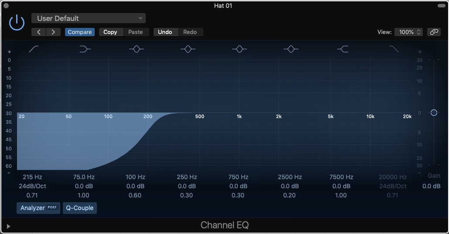This screenshot has width=449, height=234.
Task: Select the 250 Hz frequency value
Action: 187,177
